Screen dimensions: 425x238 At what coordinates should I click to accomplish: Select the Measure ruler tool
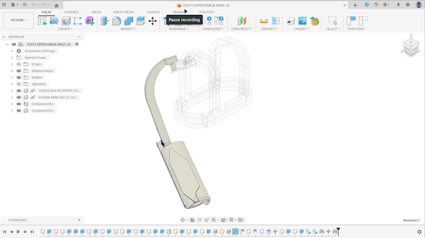[x=264, y=21]
